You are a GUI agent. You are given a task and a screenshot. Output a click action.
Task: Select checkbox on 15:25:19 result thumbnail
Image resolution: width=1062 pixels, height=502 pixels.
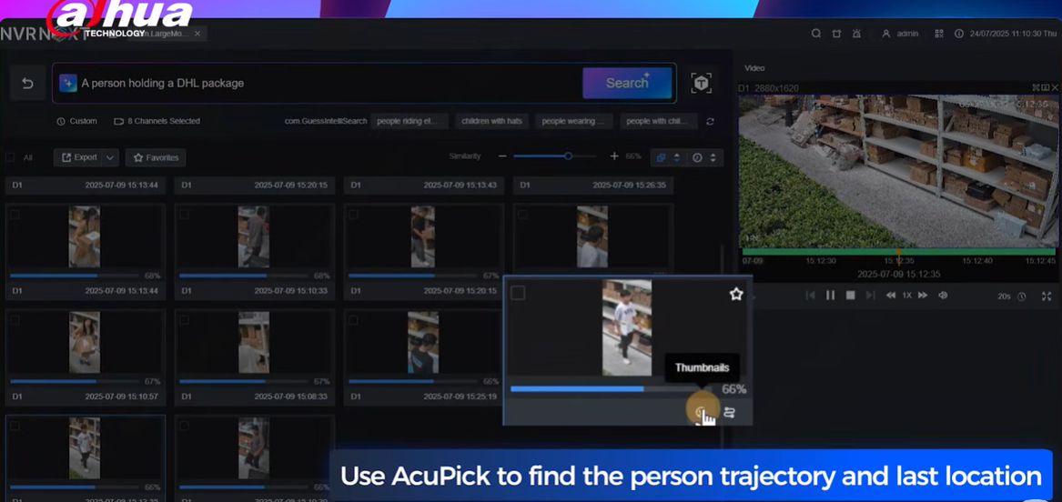(354, 320)
